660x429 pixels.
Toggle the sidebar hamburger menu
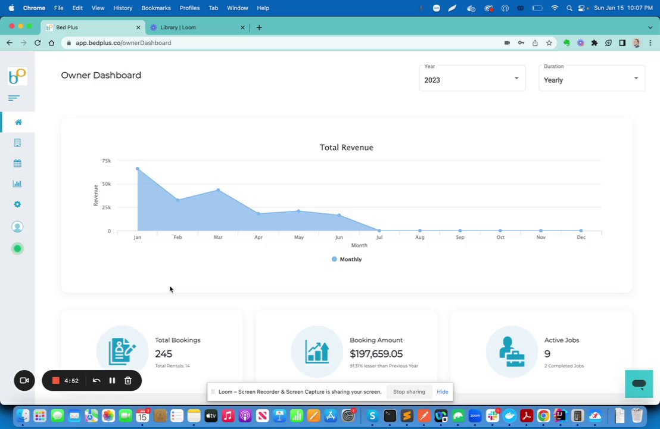coord(14,98)
